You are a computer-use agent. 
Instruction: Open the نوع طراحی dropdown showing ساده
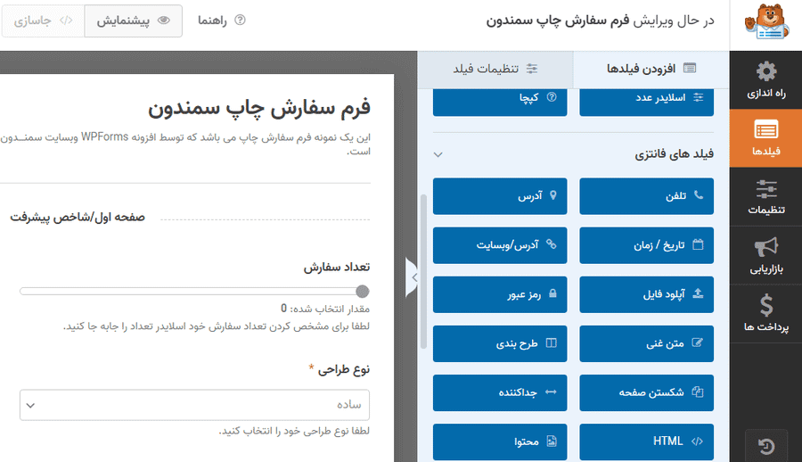[194, 405]
